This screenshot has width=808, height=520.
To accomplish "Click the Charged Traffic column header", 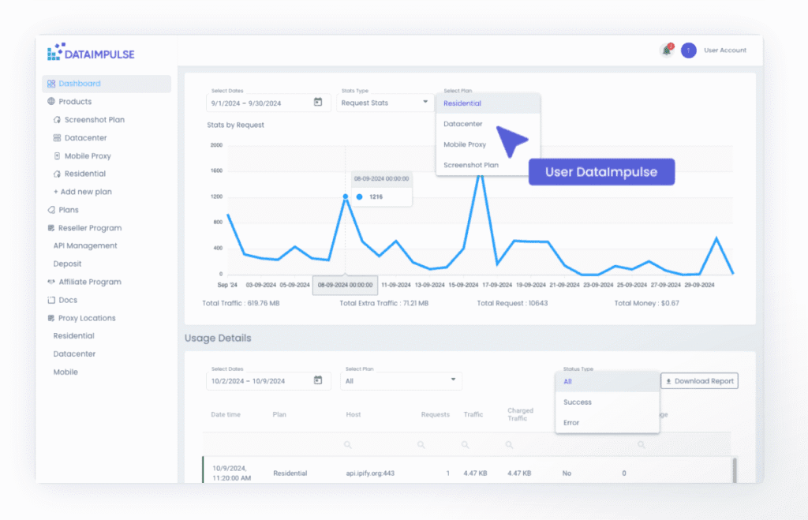I will [521, 414].
